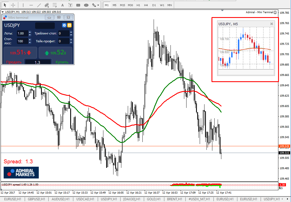Choose the Equidistant Channel tool
The height and width of the screenshot is (202, 291).
[x=47, y=5]
